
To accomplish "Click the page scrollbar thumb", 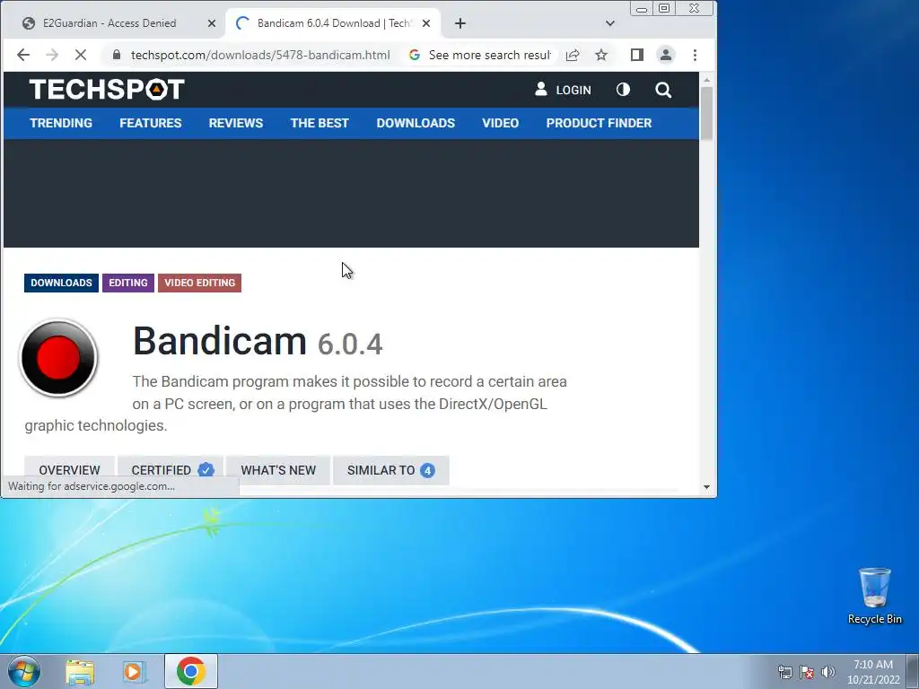I will (706, 113).
